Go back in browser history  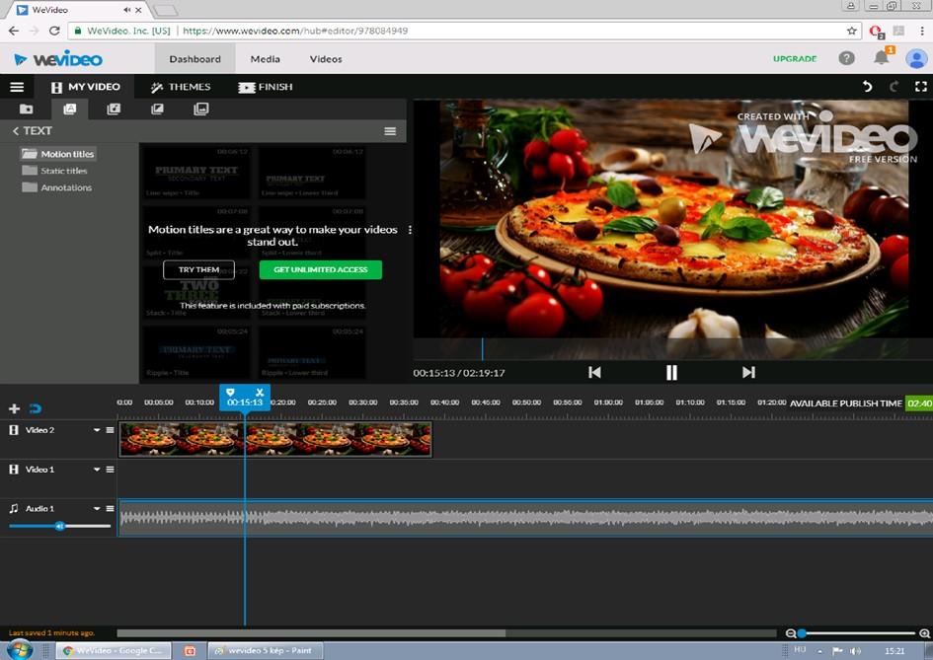tap(13, 31)
